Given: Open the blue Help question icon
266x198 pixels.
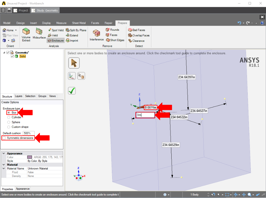Looking at the screenshot, I should point(262,23).
